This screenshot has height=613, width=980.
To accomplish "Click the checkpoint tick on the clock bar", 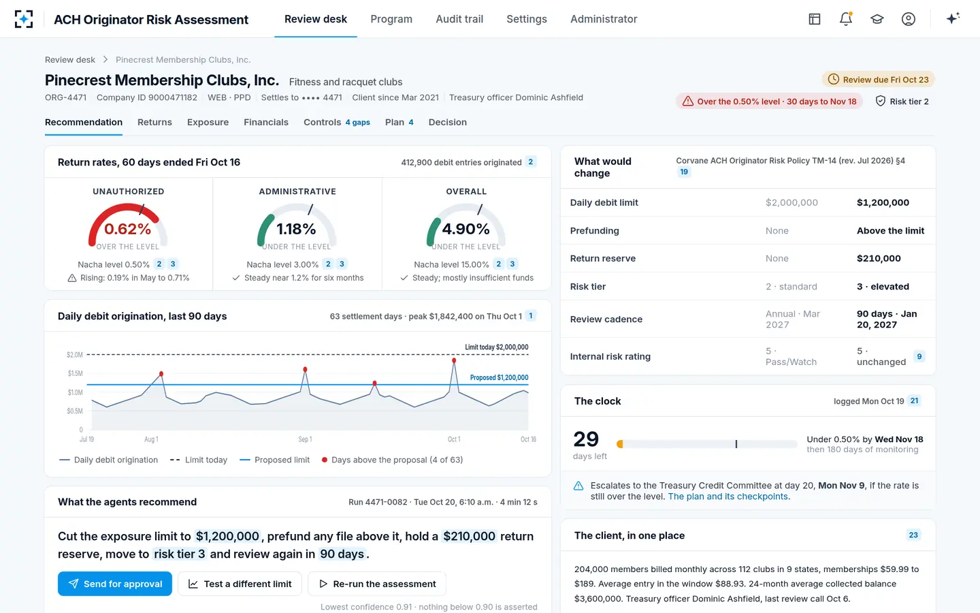I will pyautogui.click(x=736, y=444).
